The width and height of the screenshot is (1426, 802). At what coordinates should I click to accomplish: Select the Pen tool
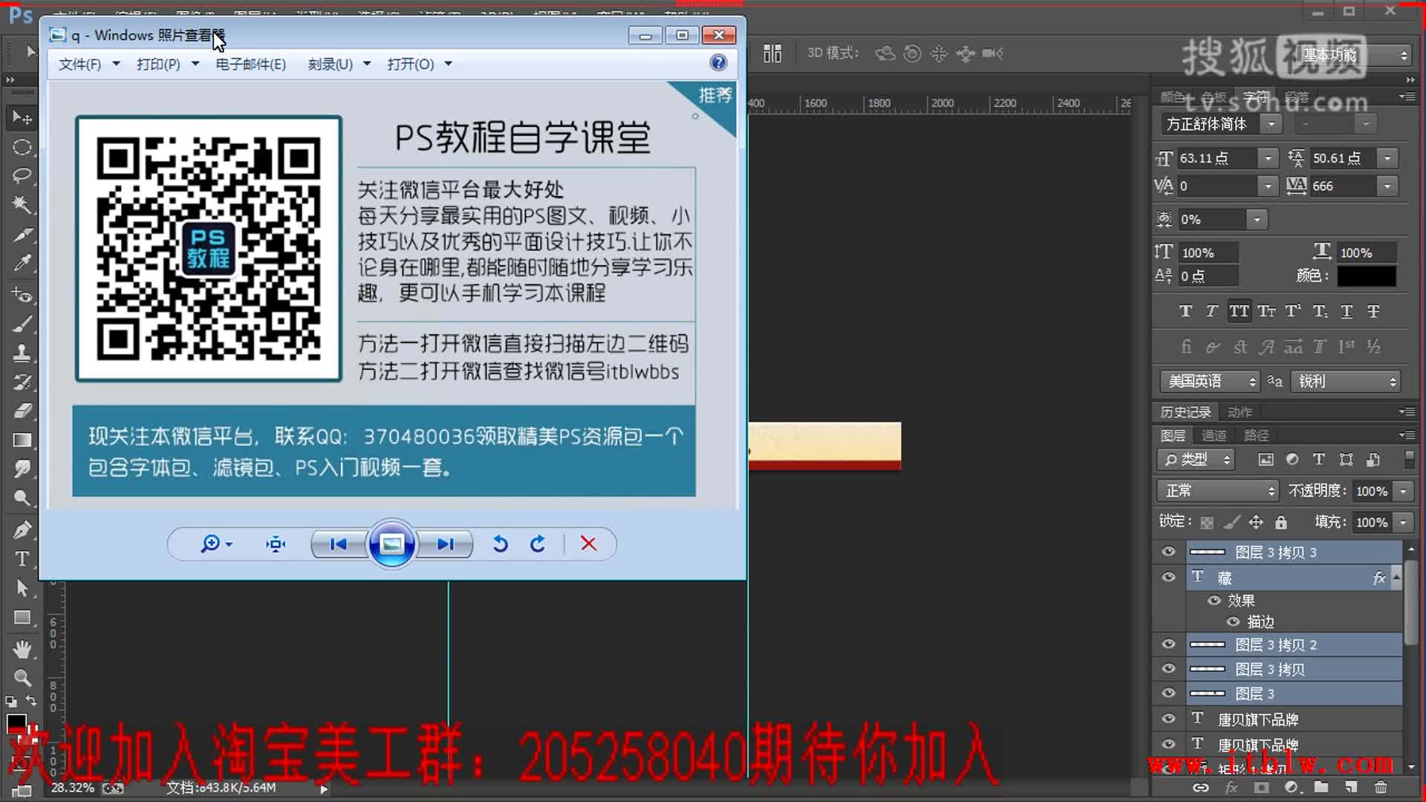[x=22, y=529]
